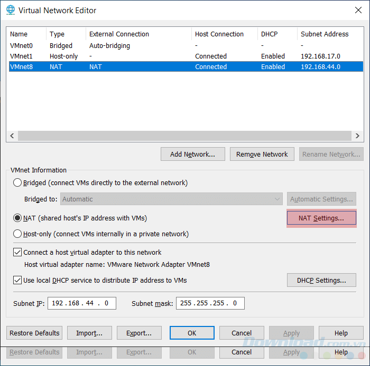The height and width of the screenshot is (366, 370).
Task: Click the Remove Network button
Action: (262, 154)
